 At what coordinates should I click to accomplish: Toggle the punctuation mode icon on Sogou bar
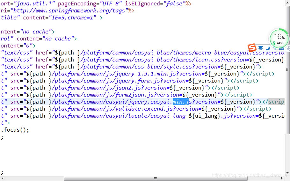pyautogui.click(x=275, y=48)
